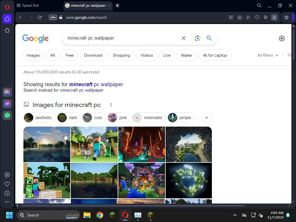Search by image with Google Lens icon
The image size is (296, 222).
[197, 38]
